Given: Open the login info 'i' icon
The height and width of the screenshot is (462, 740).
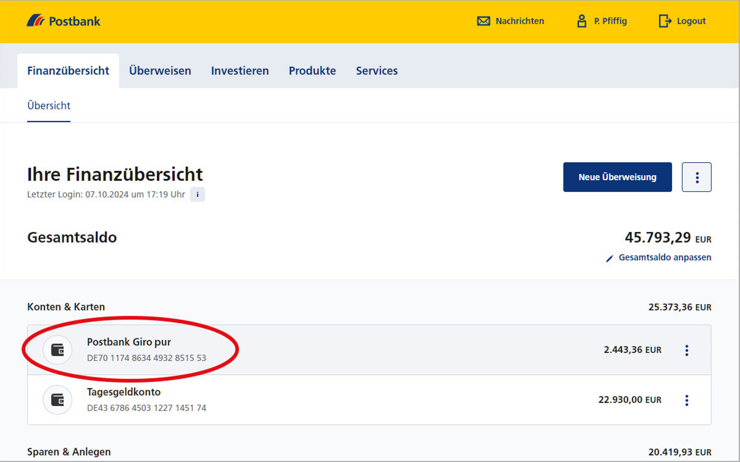Looking at the screenshot, I should coord(197,194).
